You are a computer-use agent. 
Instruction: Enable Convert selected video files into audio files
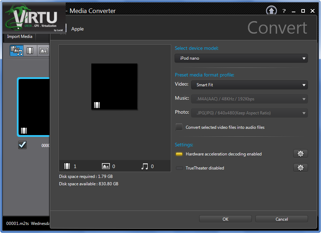(179, 127)
